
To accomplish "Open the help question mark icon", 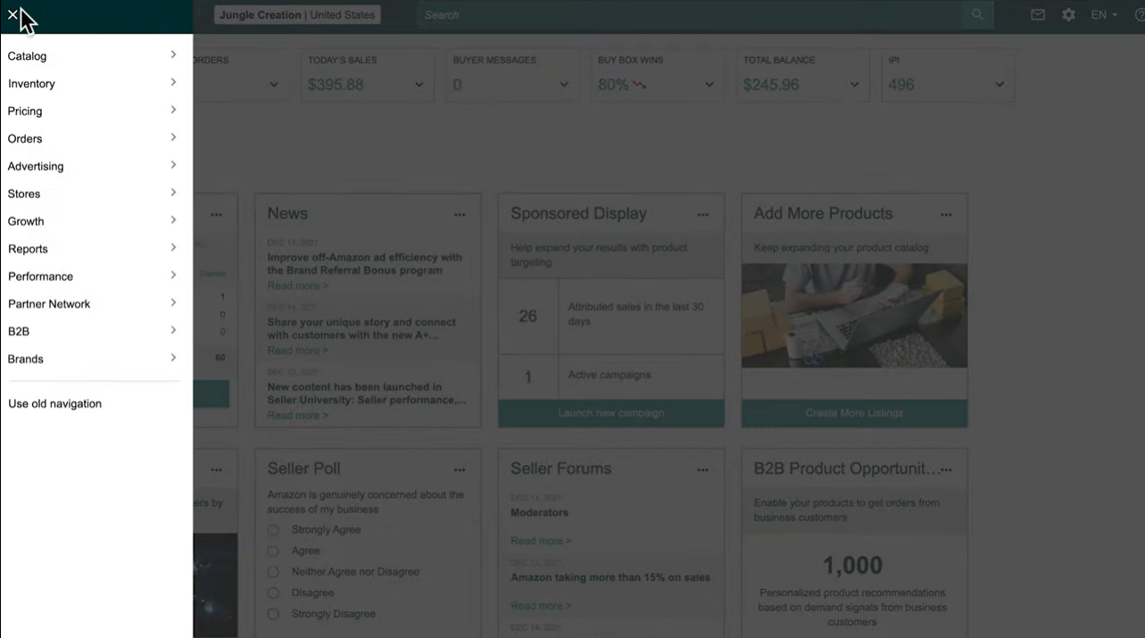I will 1141,15.
